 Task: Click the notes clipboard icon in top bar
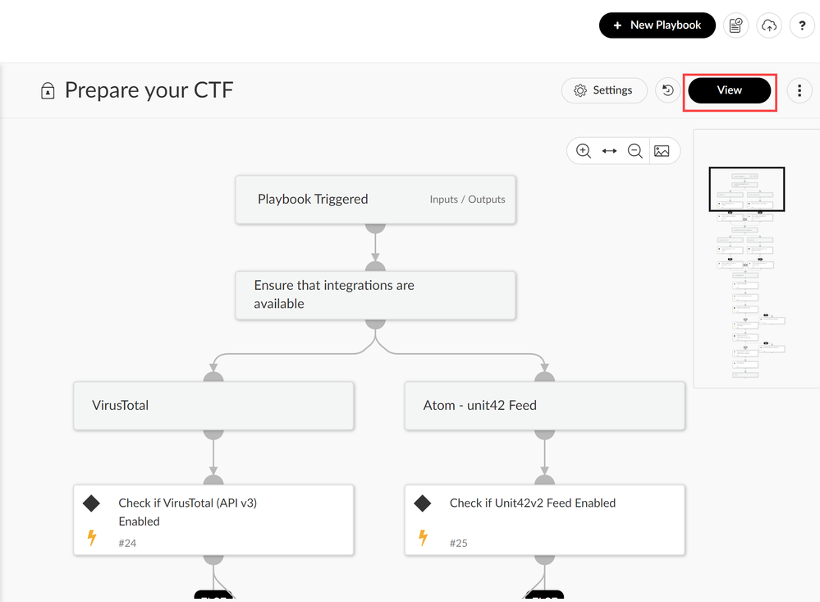(x=735, y=25)
